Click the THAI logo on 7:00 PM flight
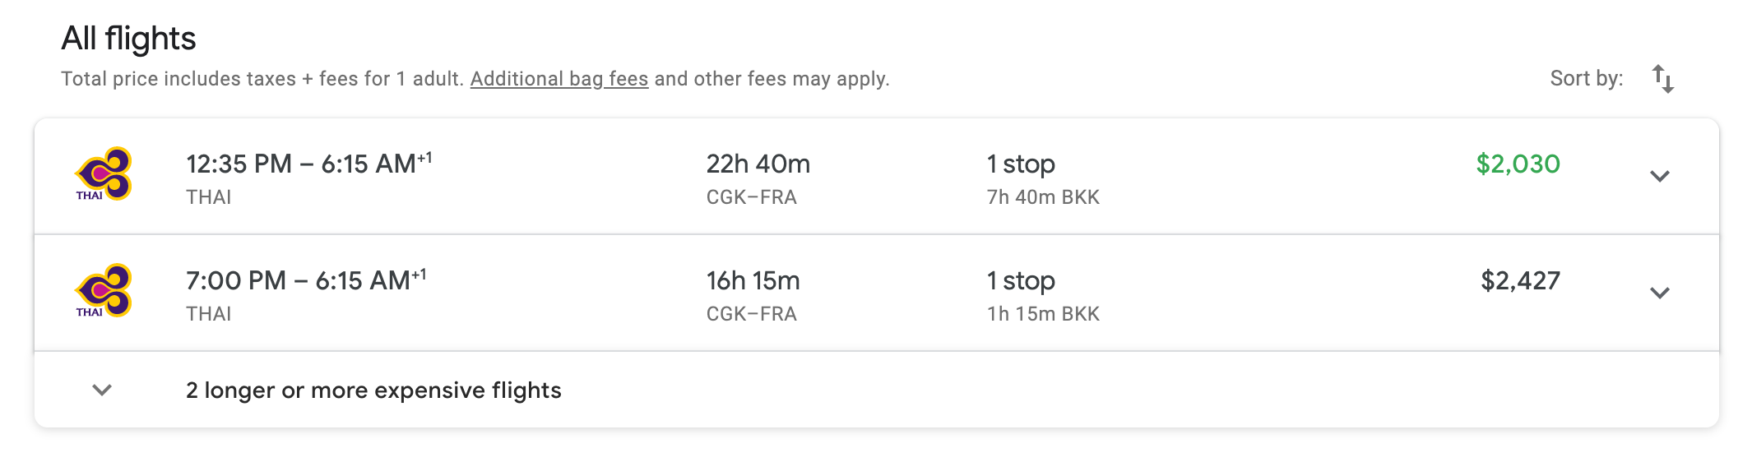The image size is (1752, 462). (x=104, y=290)
